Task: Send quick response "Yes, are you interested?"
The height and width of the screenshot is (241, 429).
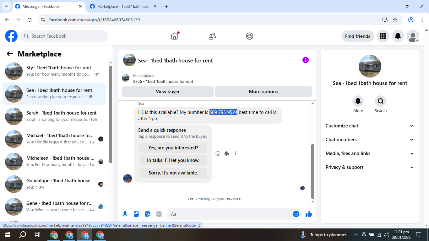Action: tap(173, 148)
